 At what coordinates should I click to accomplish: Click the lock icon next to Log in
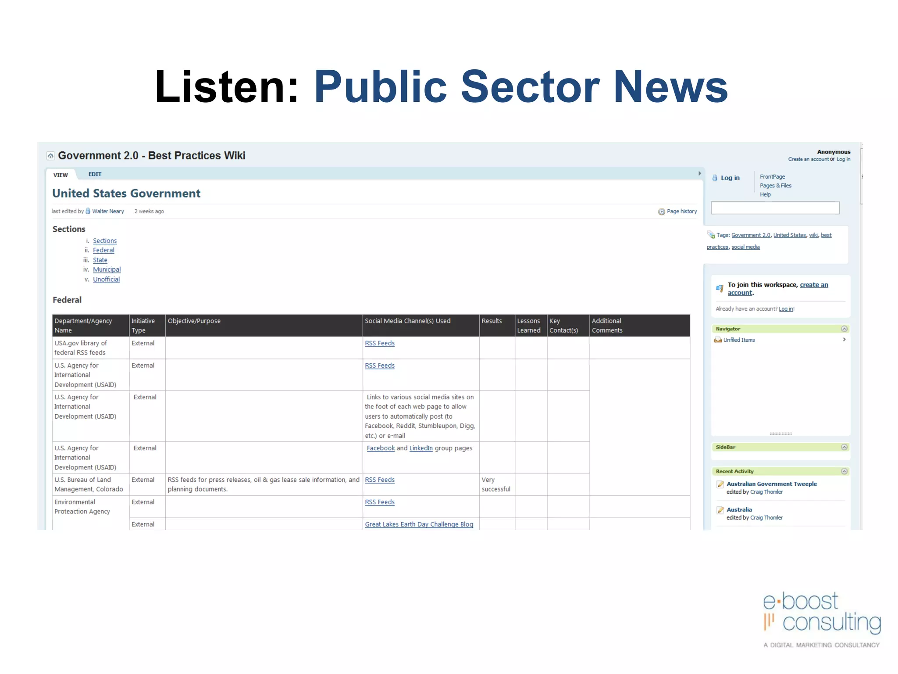click(x=715, y=178)
